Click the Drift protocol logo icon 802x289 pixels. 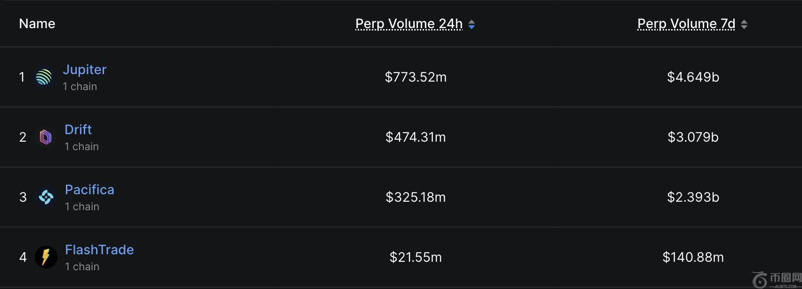tap(46, 137)
